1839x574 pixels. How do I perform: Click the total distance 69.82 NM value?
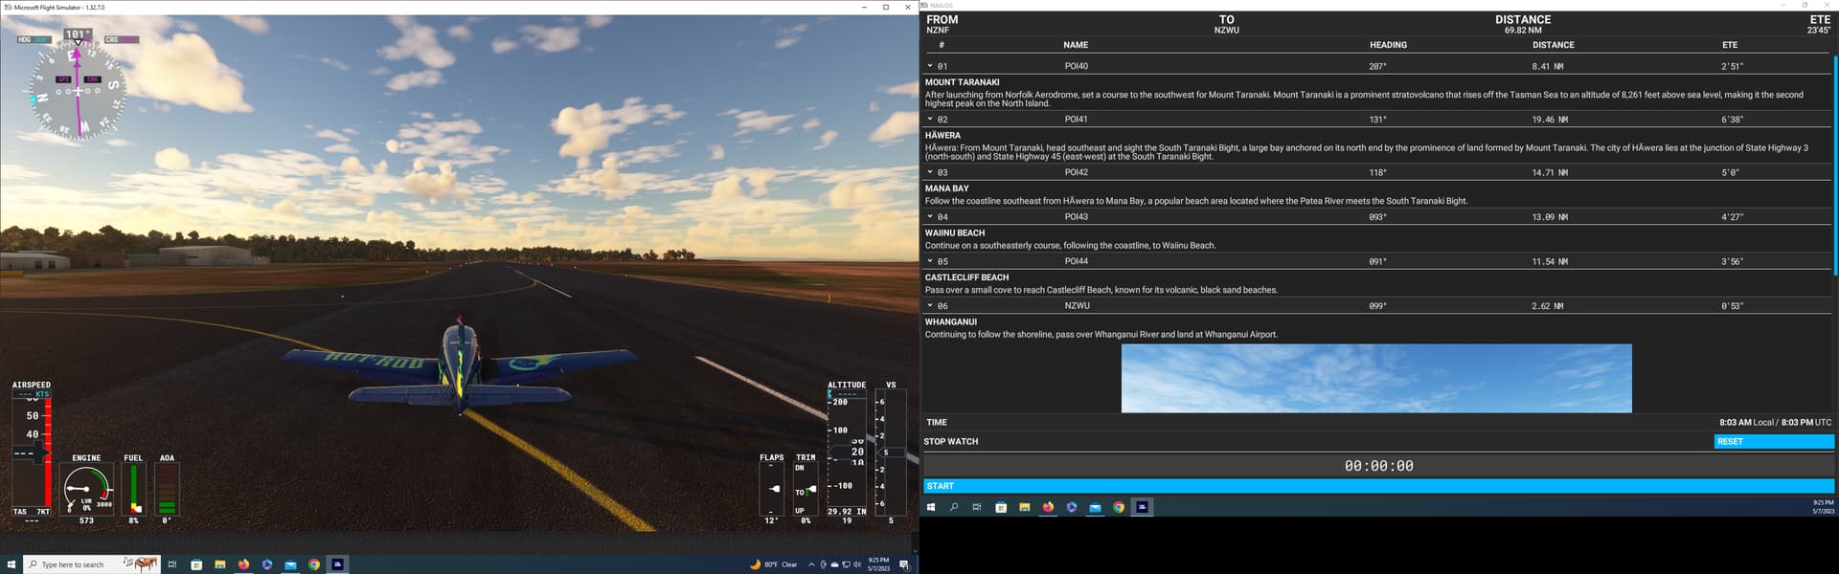pos(1523,30)
